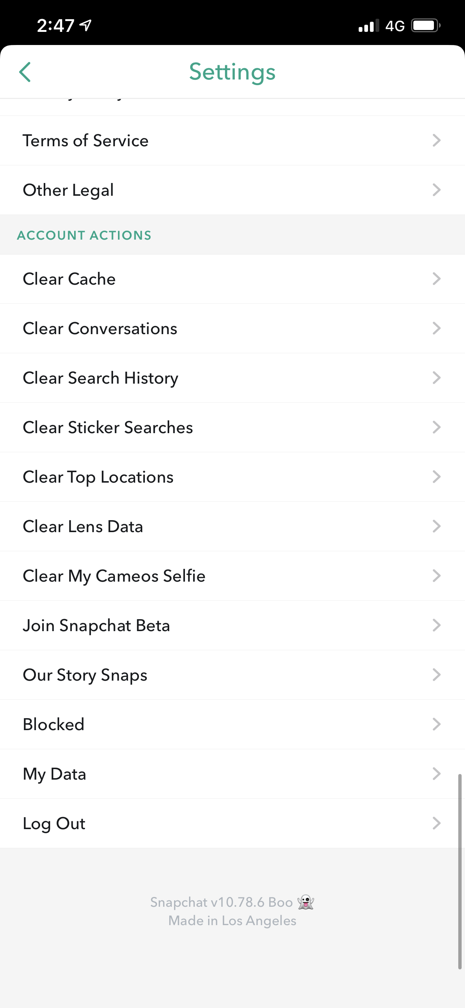Screen dimensions: 465x1008
Task: Click the vertical scrollbar indicator
Action: tap(460, 871)
